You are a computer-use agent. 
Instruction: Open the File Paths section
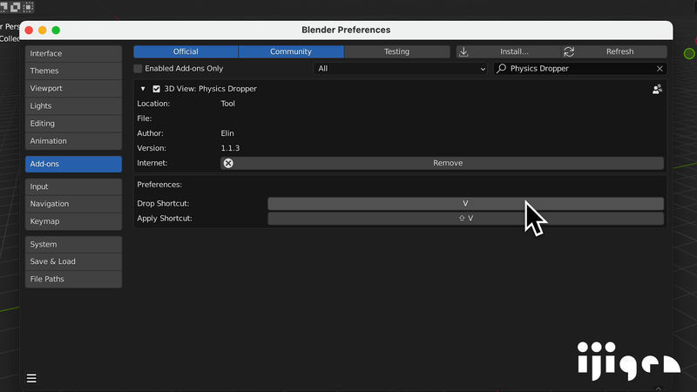point(73,279)
